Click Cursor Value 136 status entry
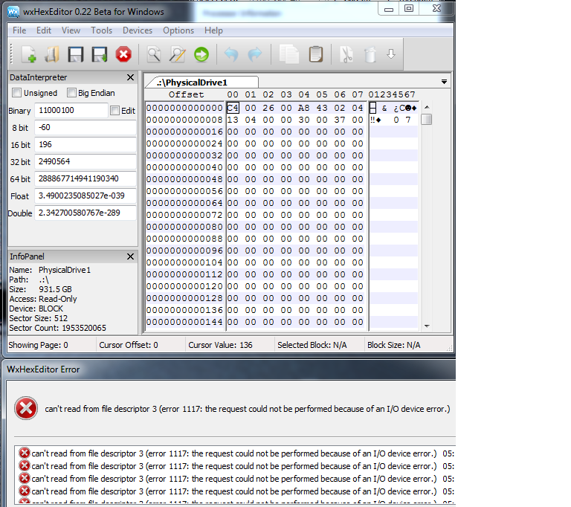This screenshot has width=571, height=507. [x=220, y=345]
